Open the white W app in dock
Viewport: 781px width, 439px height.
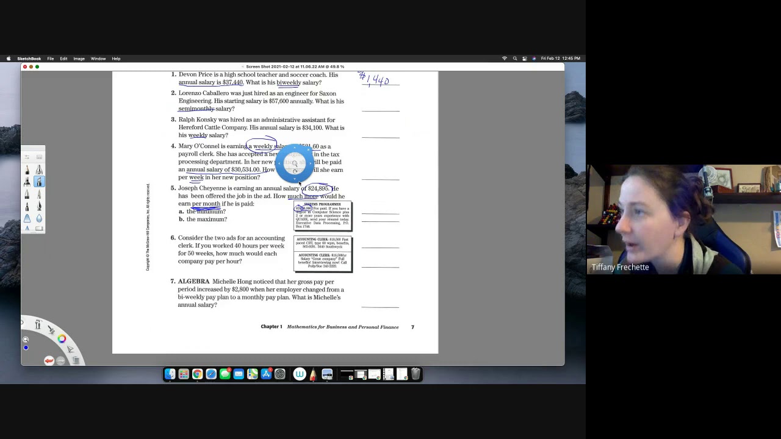300,374
